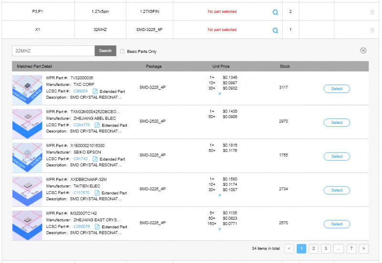Select the SEIKO EPSON X1E000021016300 part

point(336,156)
